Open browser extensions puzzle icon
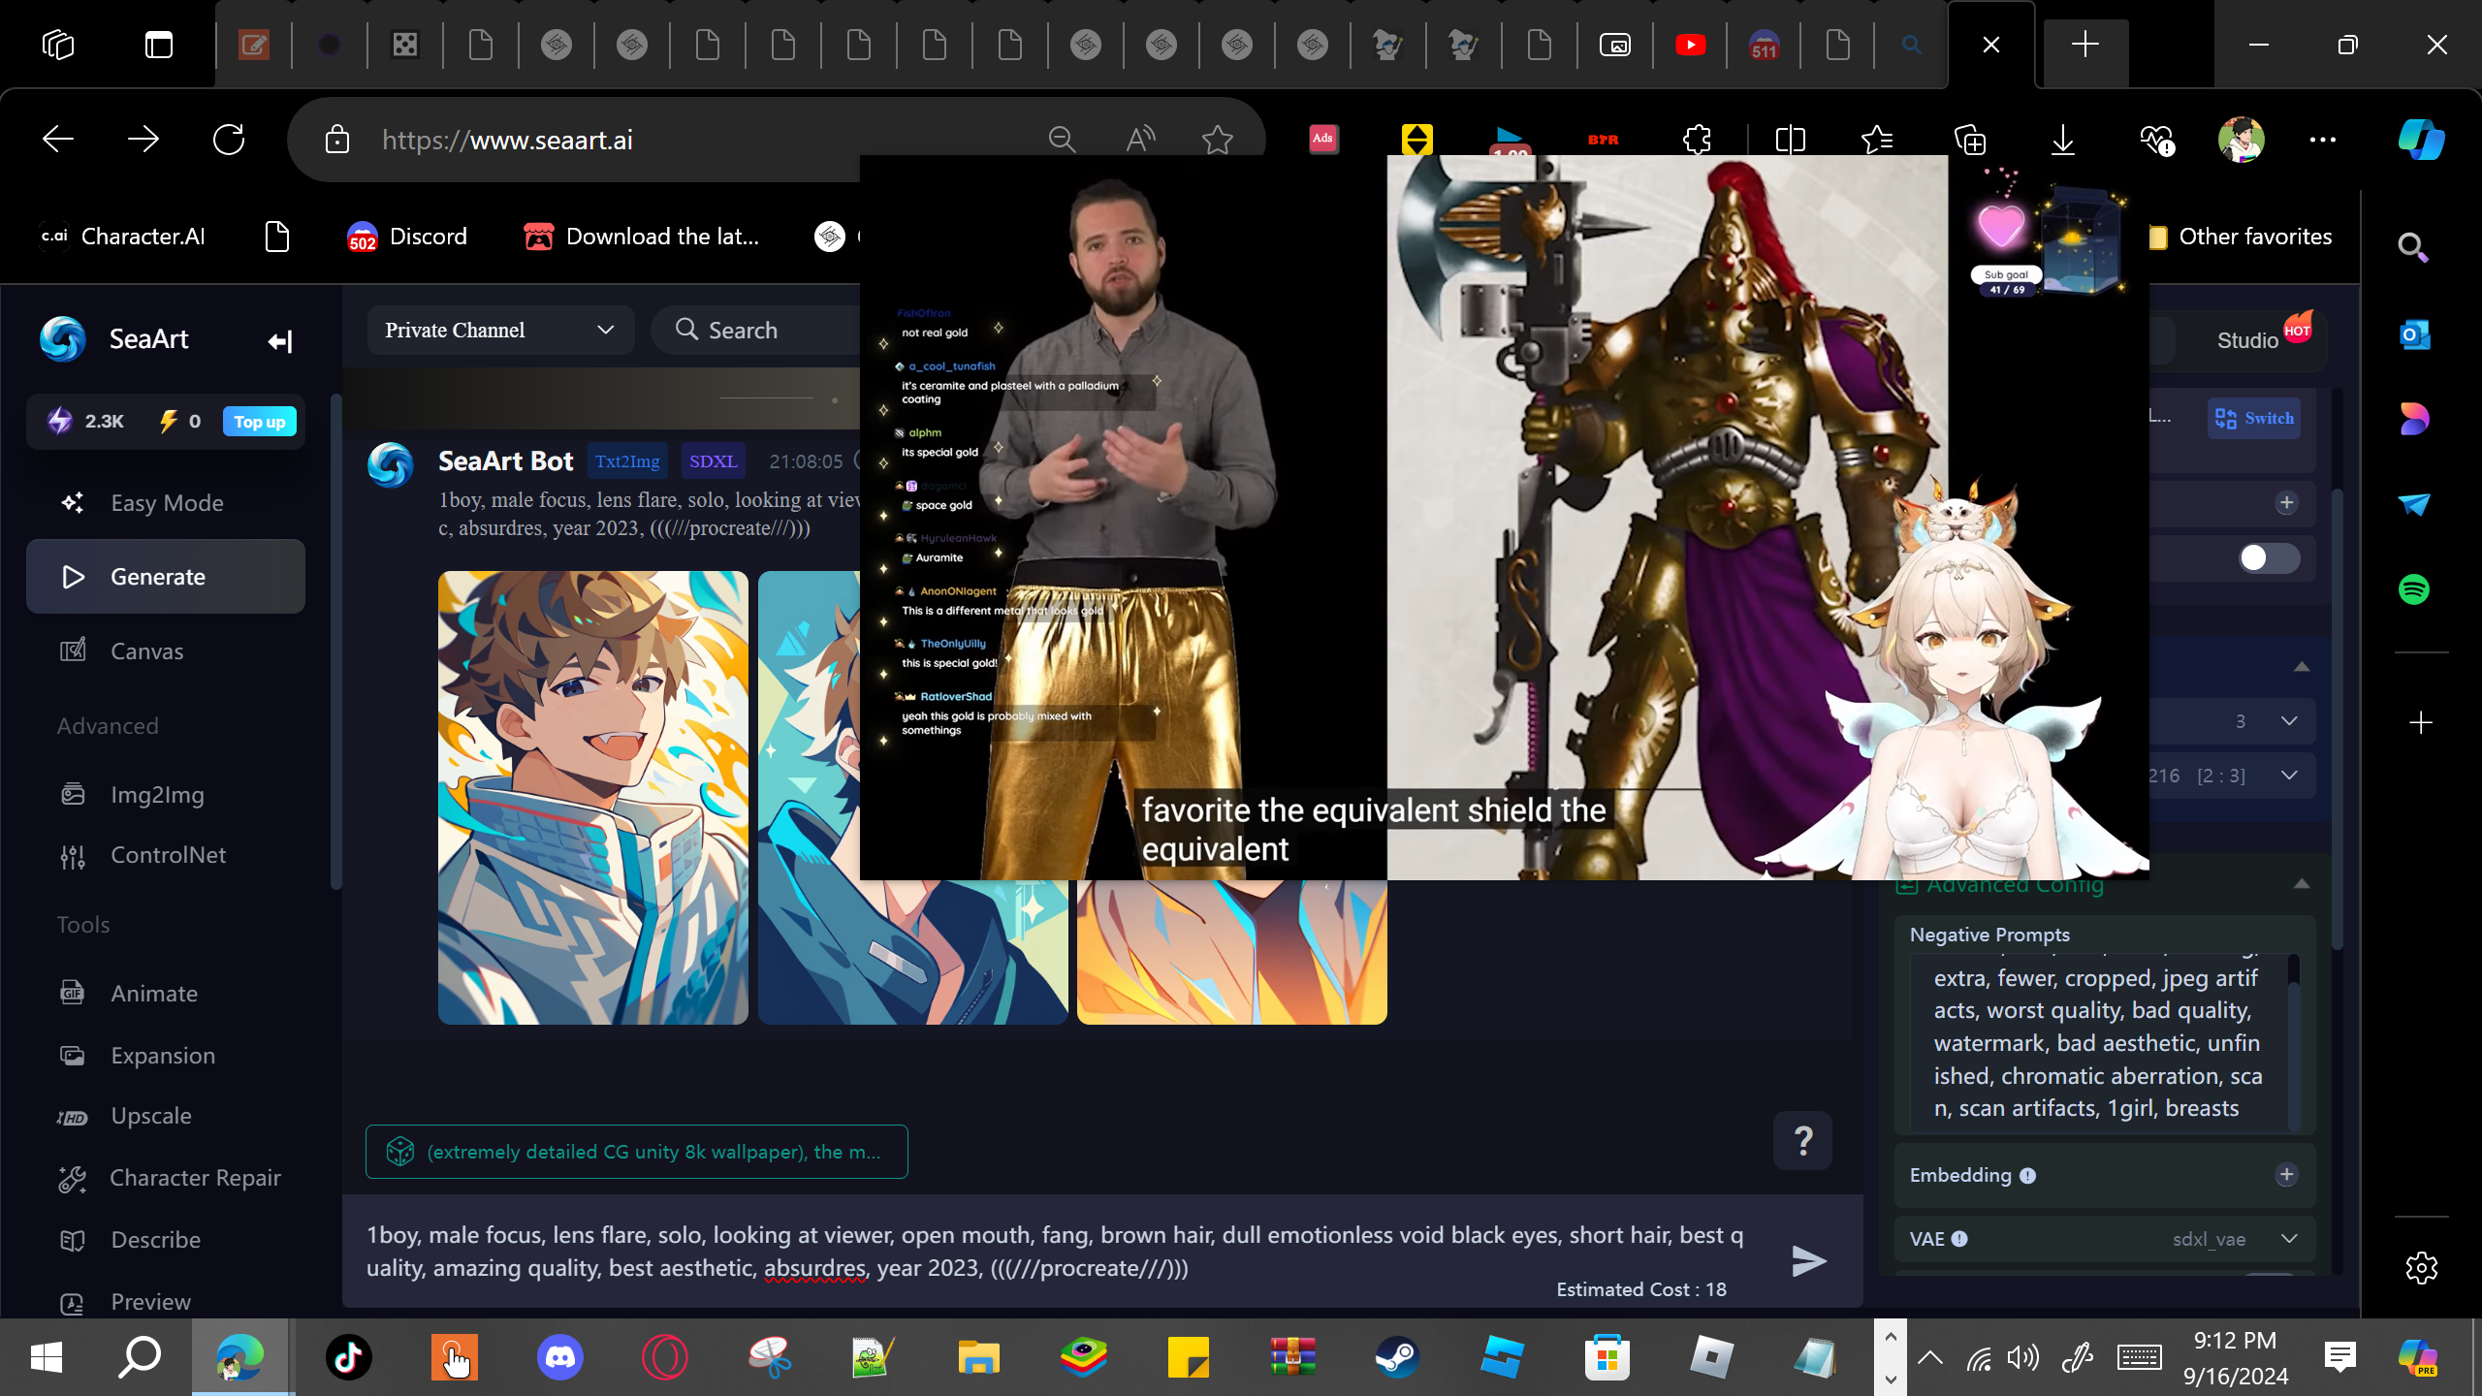2482x1396 pixels. [1697, 140]
